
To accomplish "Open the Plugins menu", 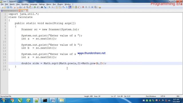I will pos(60,4).
